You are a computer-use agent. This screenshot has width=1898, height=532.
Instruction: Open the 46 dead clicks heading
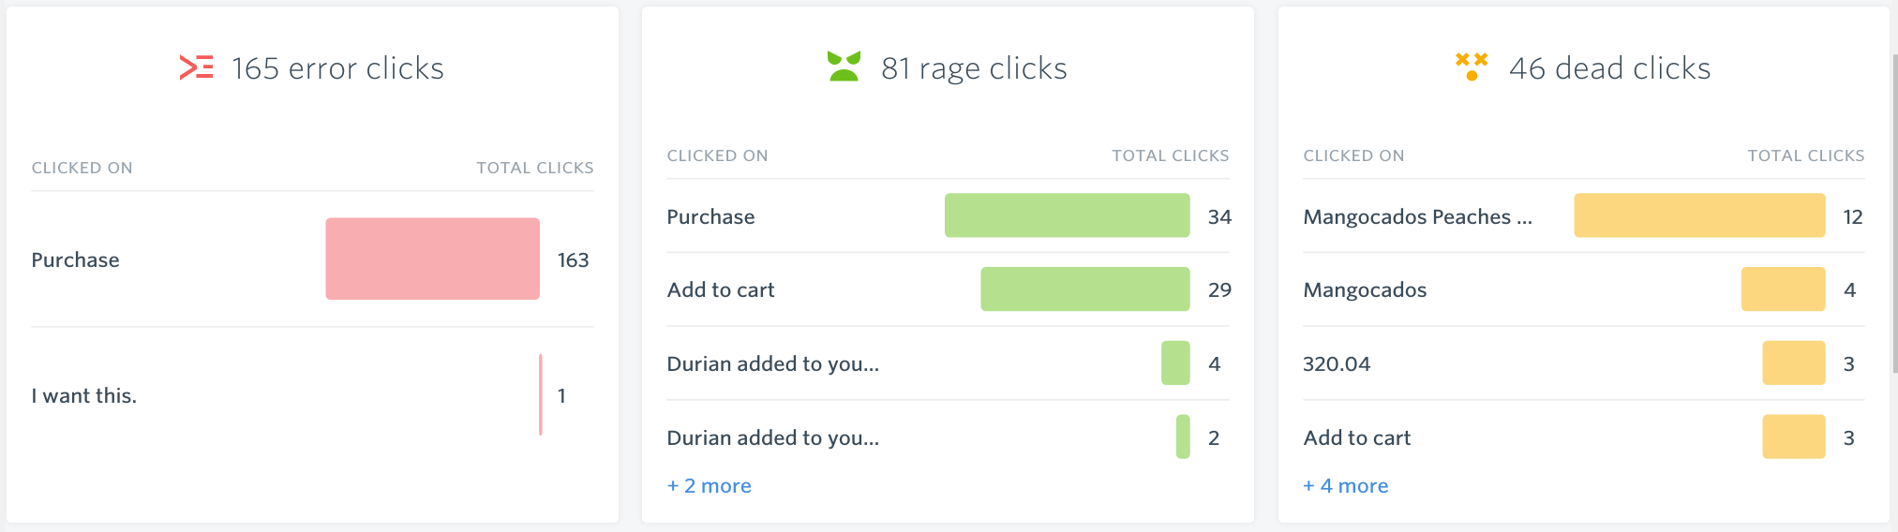[1609, 68]
